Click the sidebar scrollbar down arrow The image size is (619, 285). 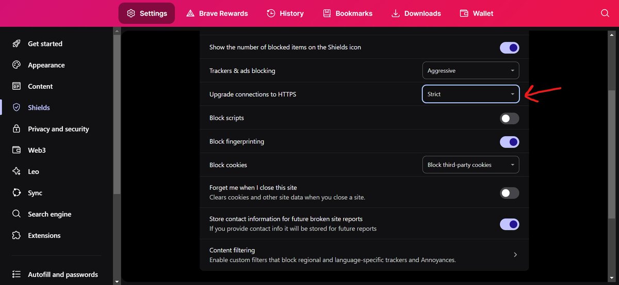(x=117, y=281)
